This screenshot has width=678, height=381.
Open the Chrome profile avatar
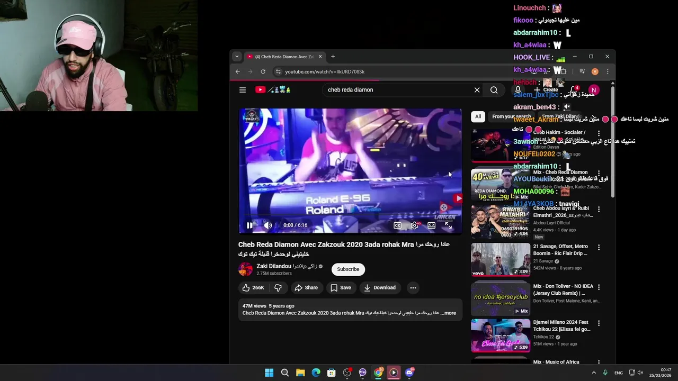tap(595, 71)
